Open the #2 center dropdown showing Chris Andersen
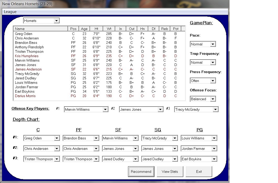 (41, 149)
